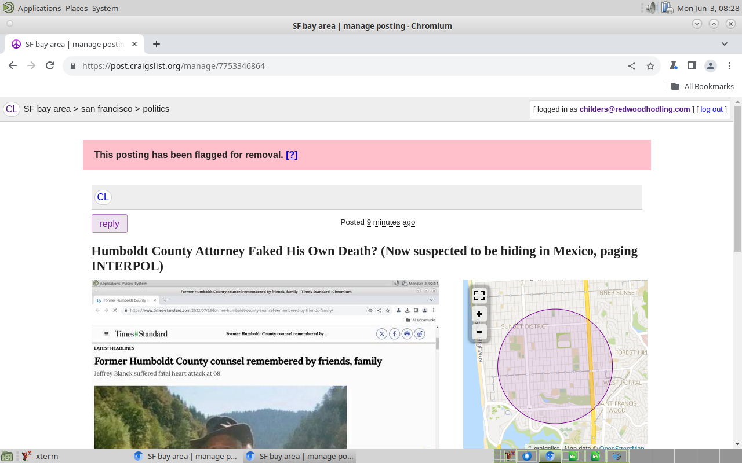Open second LibreOffice Calc panel icon
Screen dimensions: 742x463
(x=595, y=456)
